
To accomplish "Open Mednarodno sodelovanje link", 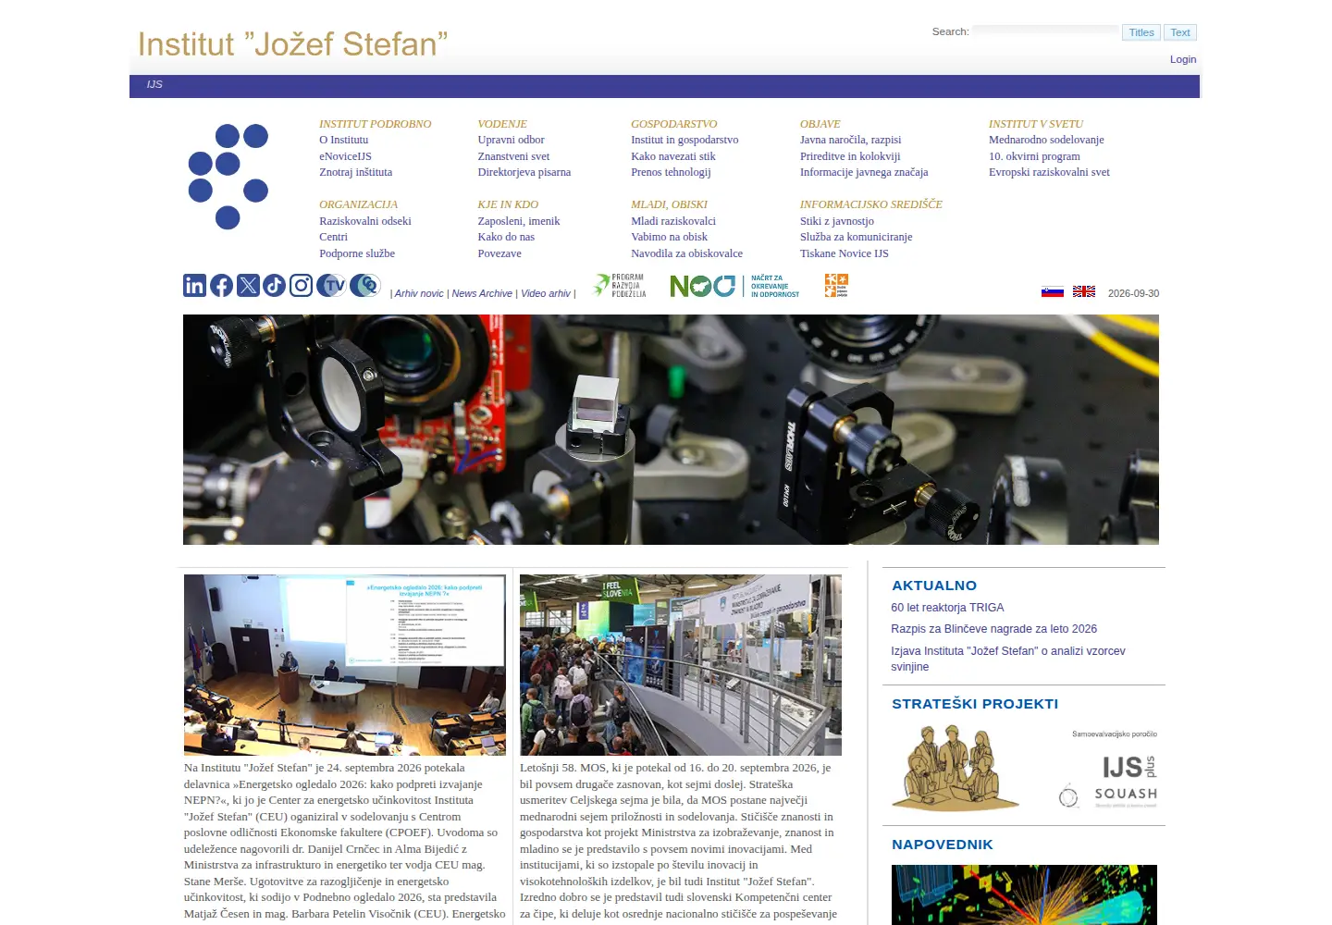I will coord(1046,140).
